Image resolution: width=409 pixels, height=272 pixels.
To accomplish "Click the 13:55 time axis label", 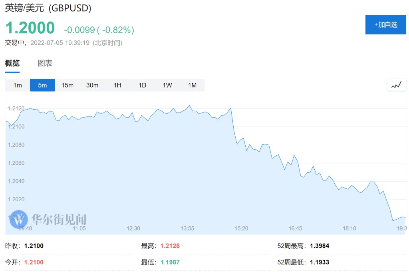I will point(187,228).
